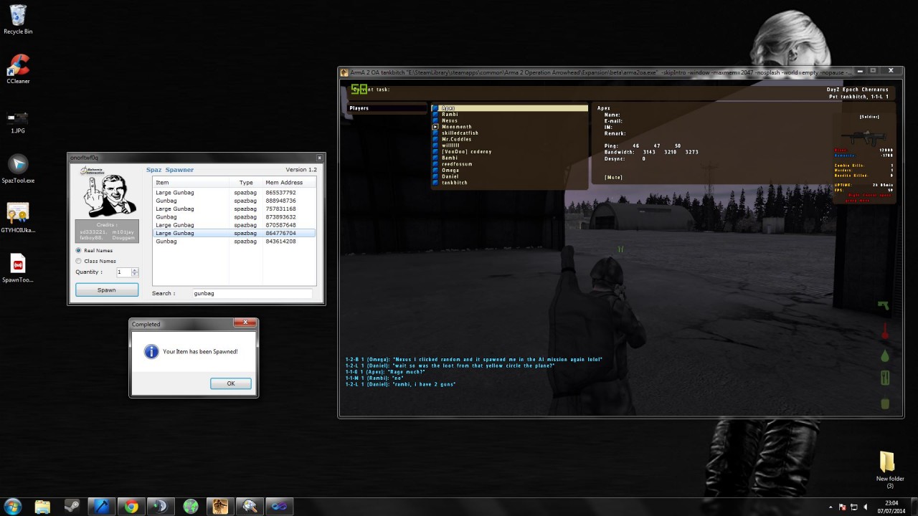
Task: Select SpazTool.exe desktop icon
Action: [18, 168]
